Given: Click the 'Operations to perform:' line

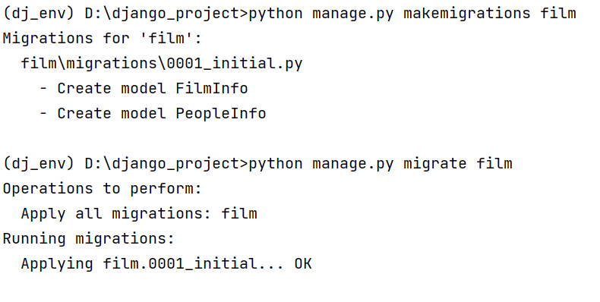Looking at the screenshot, I should (x=102, y=188).
